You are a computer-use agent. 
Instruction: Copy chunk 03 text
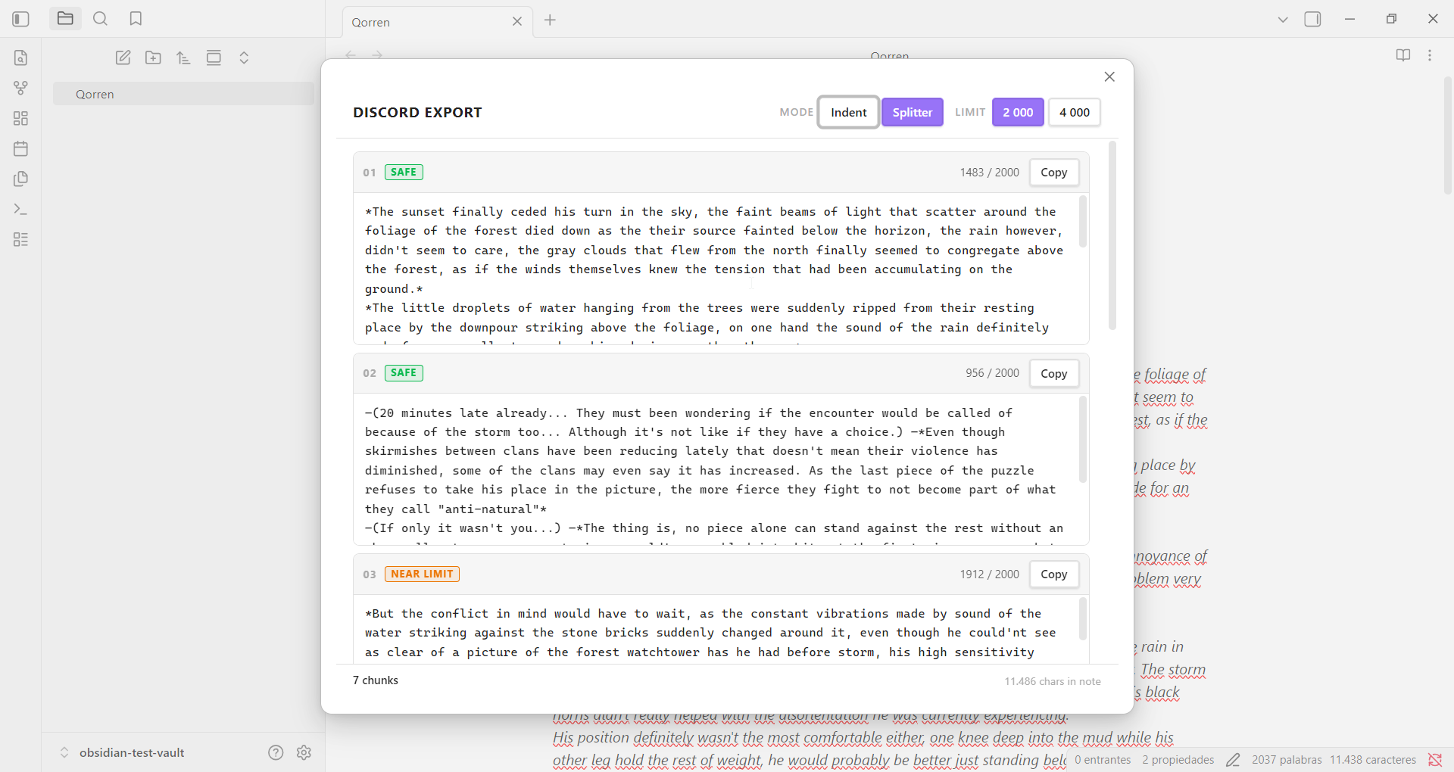click(x=1053, y=574)
